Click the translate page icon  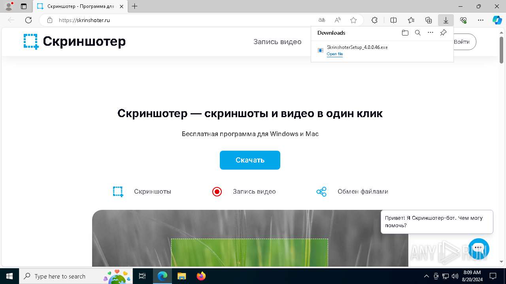[322, 20]
